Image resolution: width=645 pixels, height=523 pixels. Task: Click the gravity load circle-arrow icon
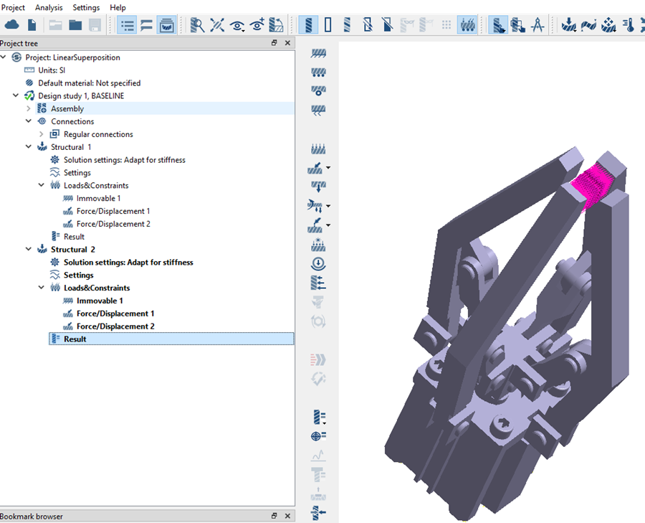318,263
